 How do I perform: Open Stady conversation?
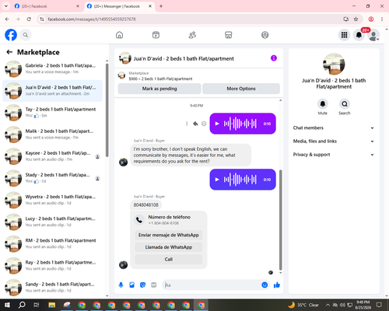coord(52,178)
